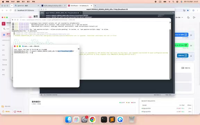The image size is (200, 125).
Task: Open the ZH-CN language dropdown
Action: [179, 17]
